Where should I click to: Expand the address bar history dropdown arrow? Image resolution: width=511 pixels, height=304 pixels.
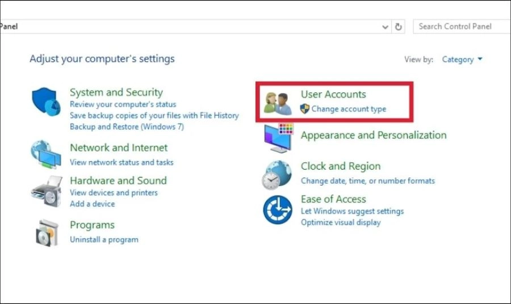pyautogui.click(x=386, y=27)
